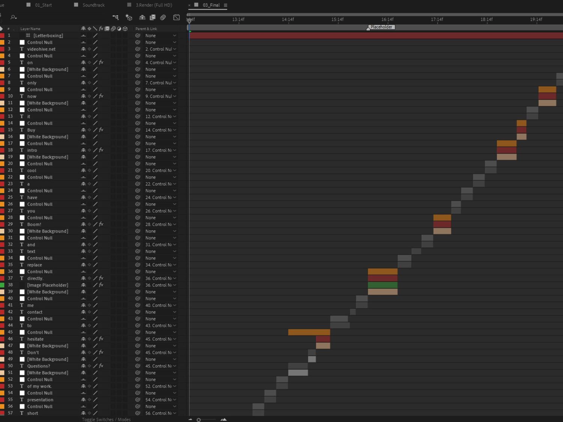The image size is (563, 422).
Task: Switch to the Soundtrack tab
Action: (93, 5)
